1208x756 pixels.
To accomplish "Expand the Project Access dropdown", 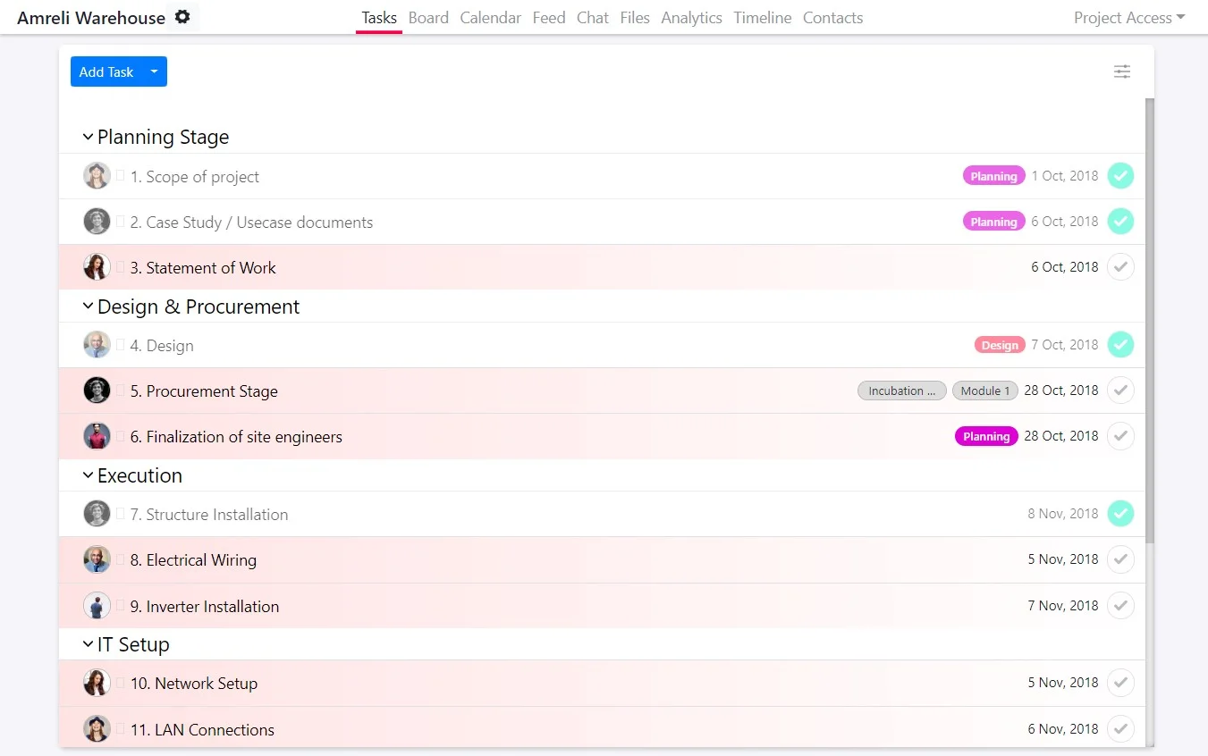I will [x=1128, y=18].
